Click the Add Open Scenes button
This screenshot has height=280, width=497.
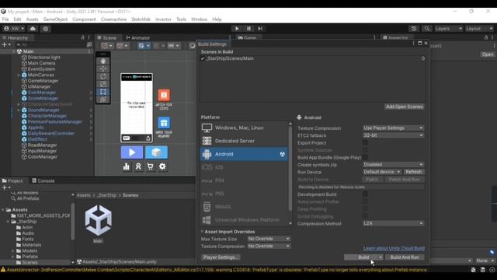404,107
